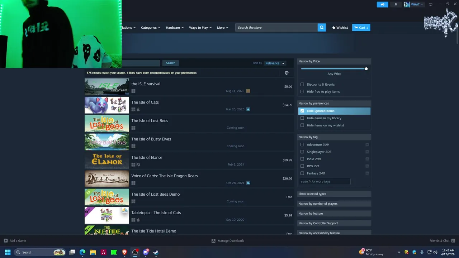This screenshot has width=459, height=258.
Task: Exclude the Indie tag
Action: pos(367,159)
